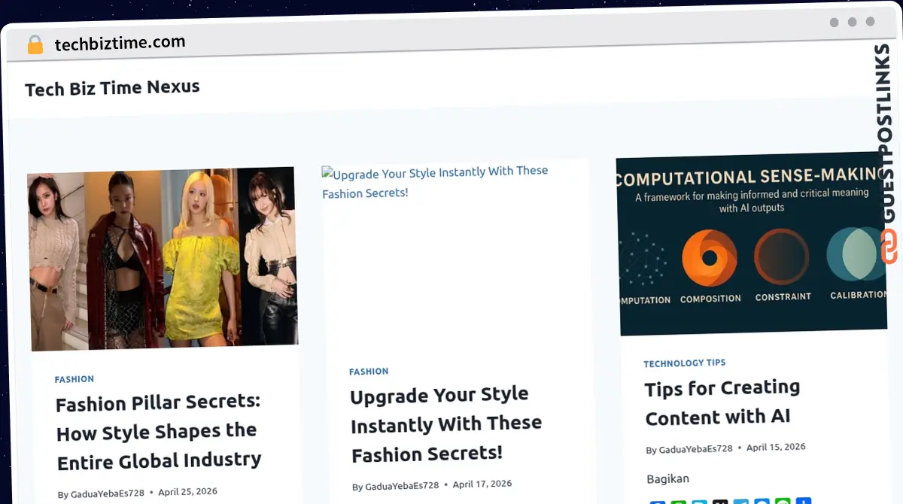Click the date April 25, 2026

tap(187, 492)
